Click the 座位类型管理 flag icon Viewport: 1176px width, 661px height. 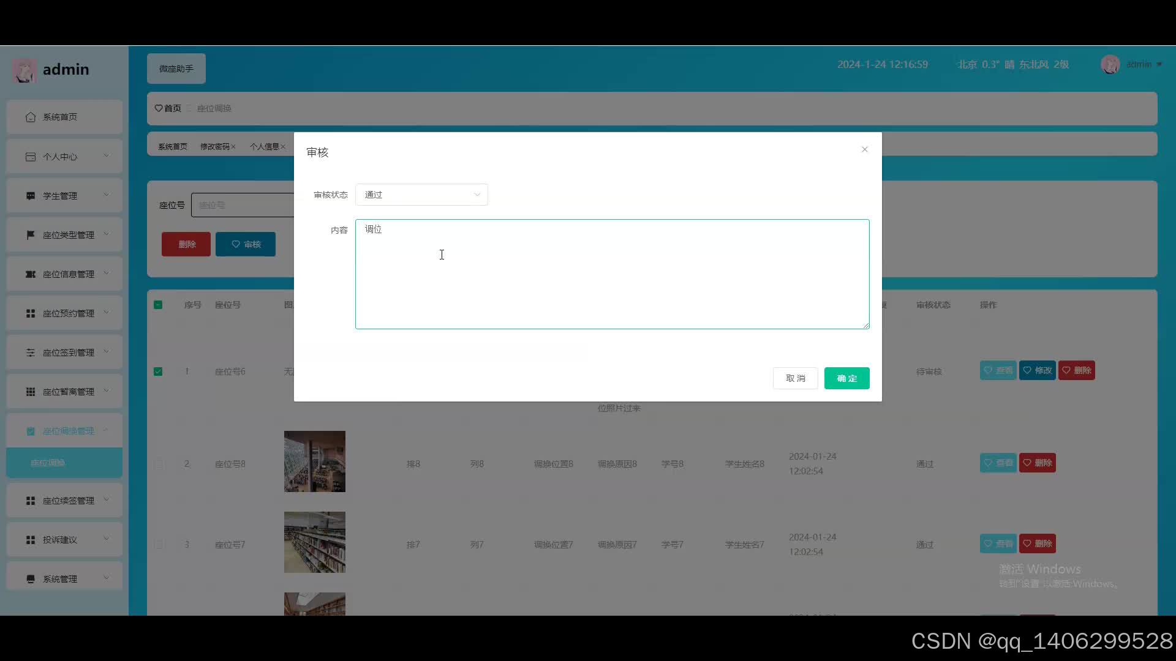(x=31, y=235)
